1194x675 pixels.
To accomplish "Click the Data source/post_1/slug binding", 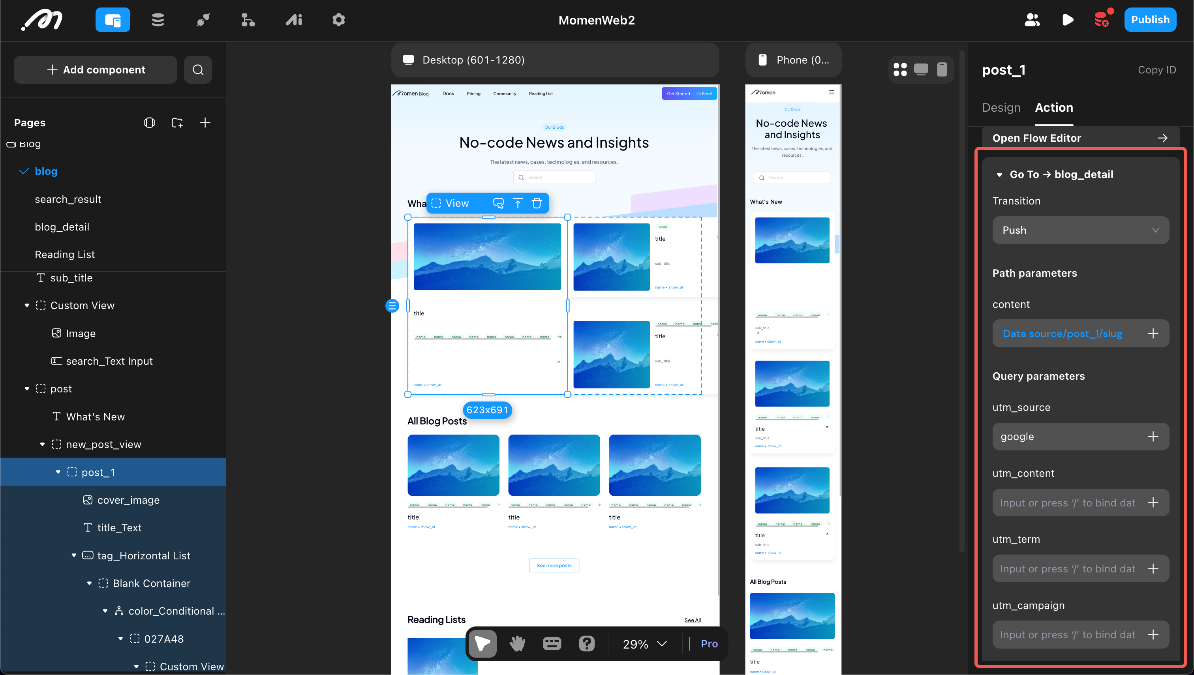I will 1062,334.
